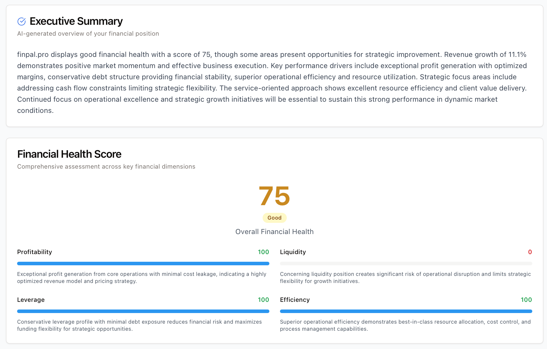Image resolution: width=547 pixels, height=349 pixels.
Task: Click the executive summary paragraph text
Action: click(x=272, y=83)
